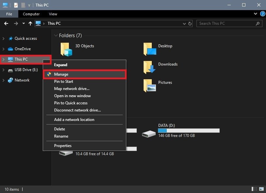Switch to details view in the status bar
Viewport: 266px width, 193px height.
coord(254,189)
